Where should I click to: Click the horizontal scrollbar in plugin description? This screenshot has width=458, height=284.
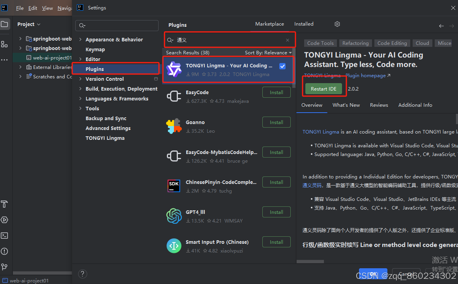[x=310, y=262]
